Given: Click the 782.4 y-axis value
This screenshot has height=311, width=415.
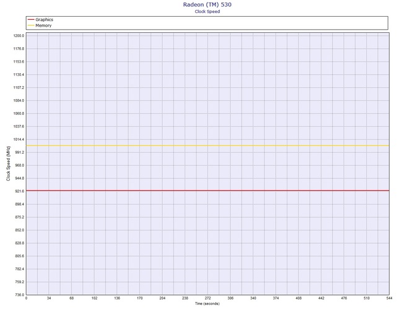Looking at the screenshot, I should pyautogui.click(x=19, y=269).
